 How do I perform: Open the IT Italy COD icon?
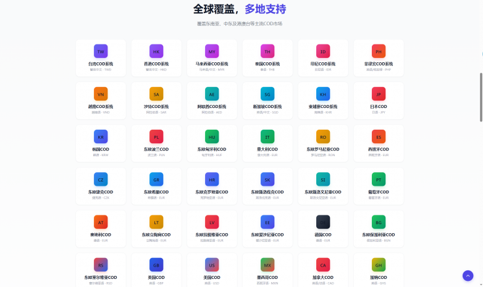coord(267,137)
